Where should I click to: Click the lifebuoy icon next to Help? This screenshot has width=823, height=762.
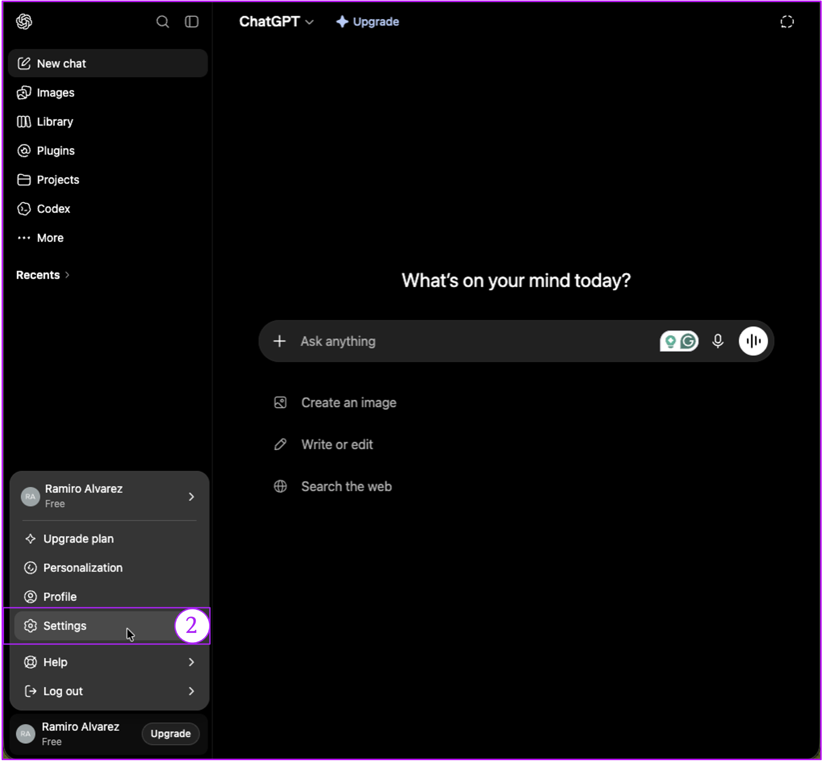(x=30, y=662)
